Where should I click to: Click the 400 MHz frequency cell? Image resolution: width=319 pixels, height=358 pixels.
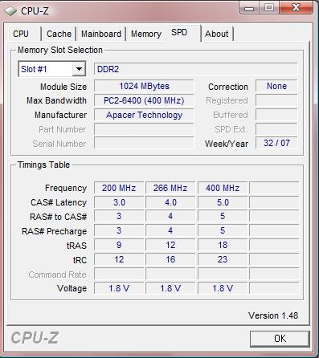point(223,188)
